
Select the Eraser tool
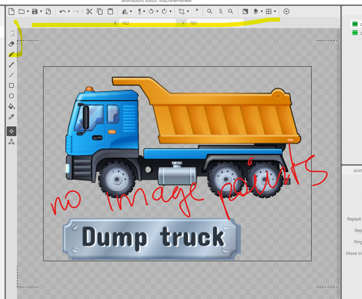(11, 44)
